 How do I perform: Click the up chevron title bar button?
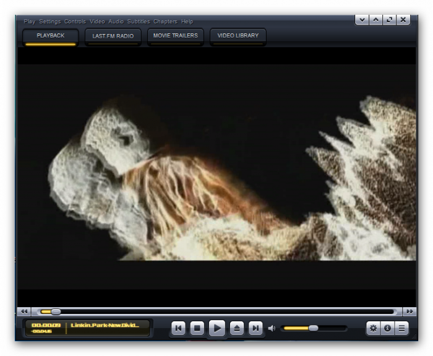(376, 20)
